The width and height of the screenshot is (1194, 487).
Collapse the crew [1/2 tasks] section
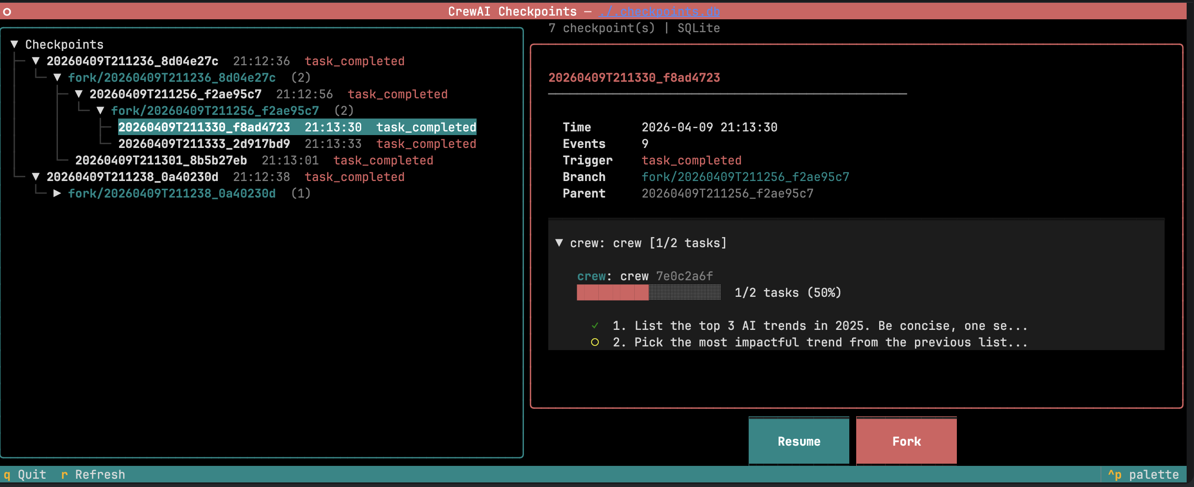click(559, 243)
